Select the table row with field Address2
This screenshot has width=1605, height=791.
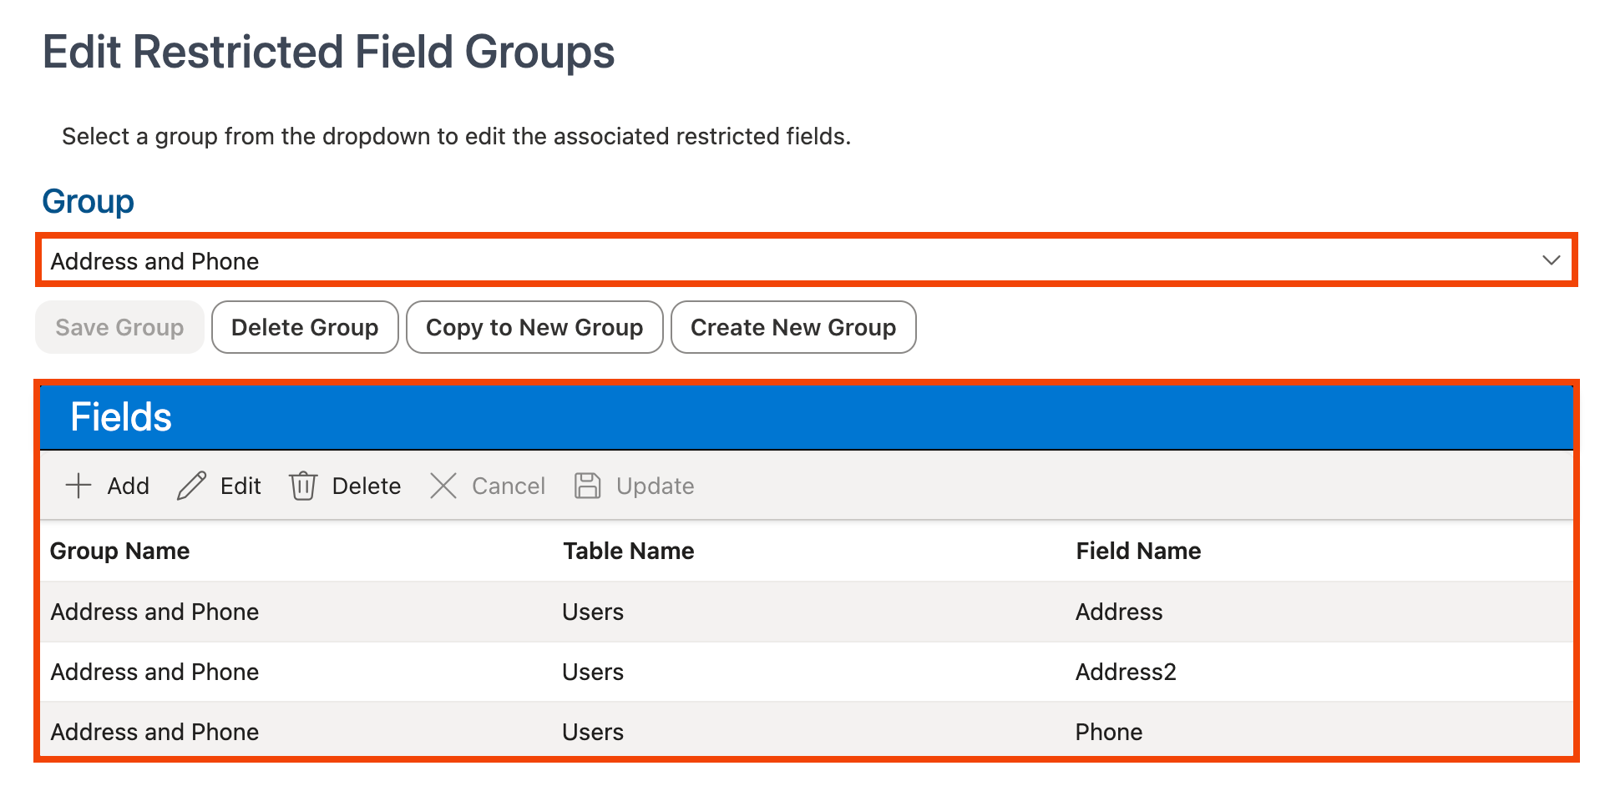585,672
